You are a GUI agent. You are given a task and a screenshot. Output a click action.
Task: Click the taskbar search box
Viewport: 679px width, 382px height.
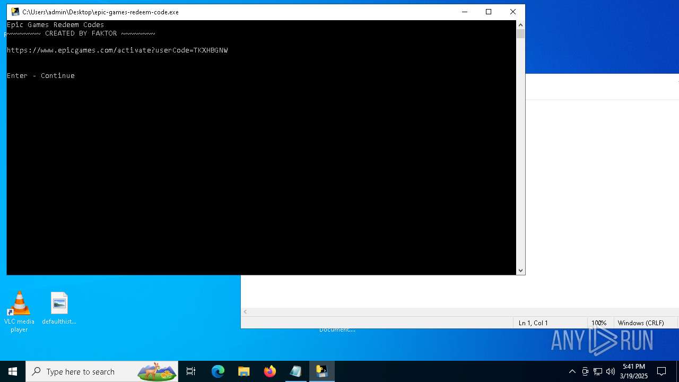(x=102, y=371)
